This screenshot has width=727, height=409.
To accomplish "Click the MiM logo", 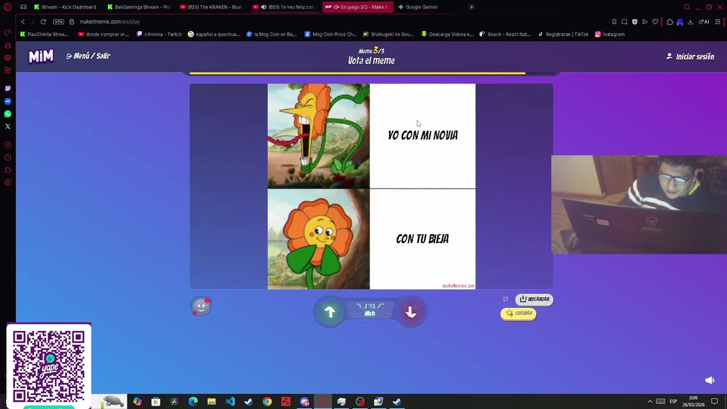I will [x=41, y=56].
